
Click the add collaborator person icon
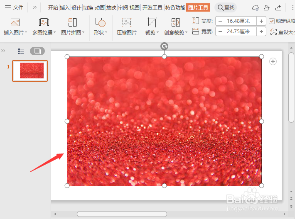click(266, 8)
